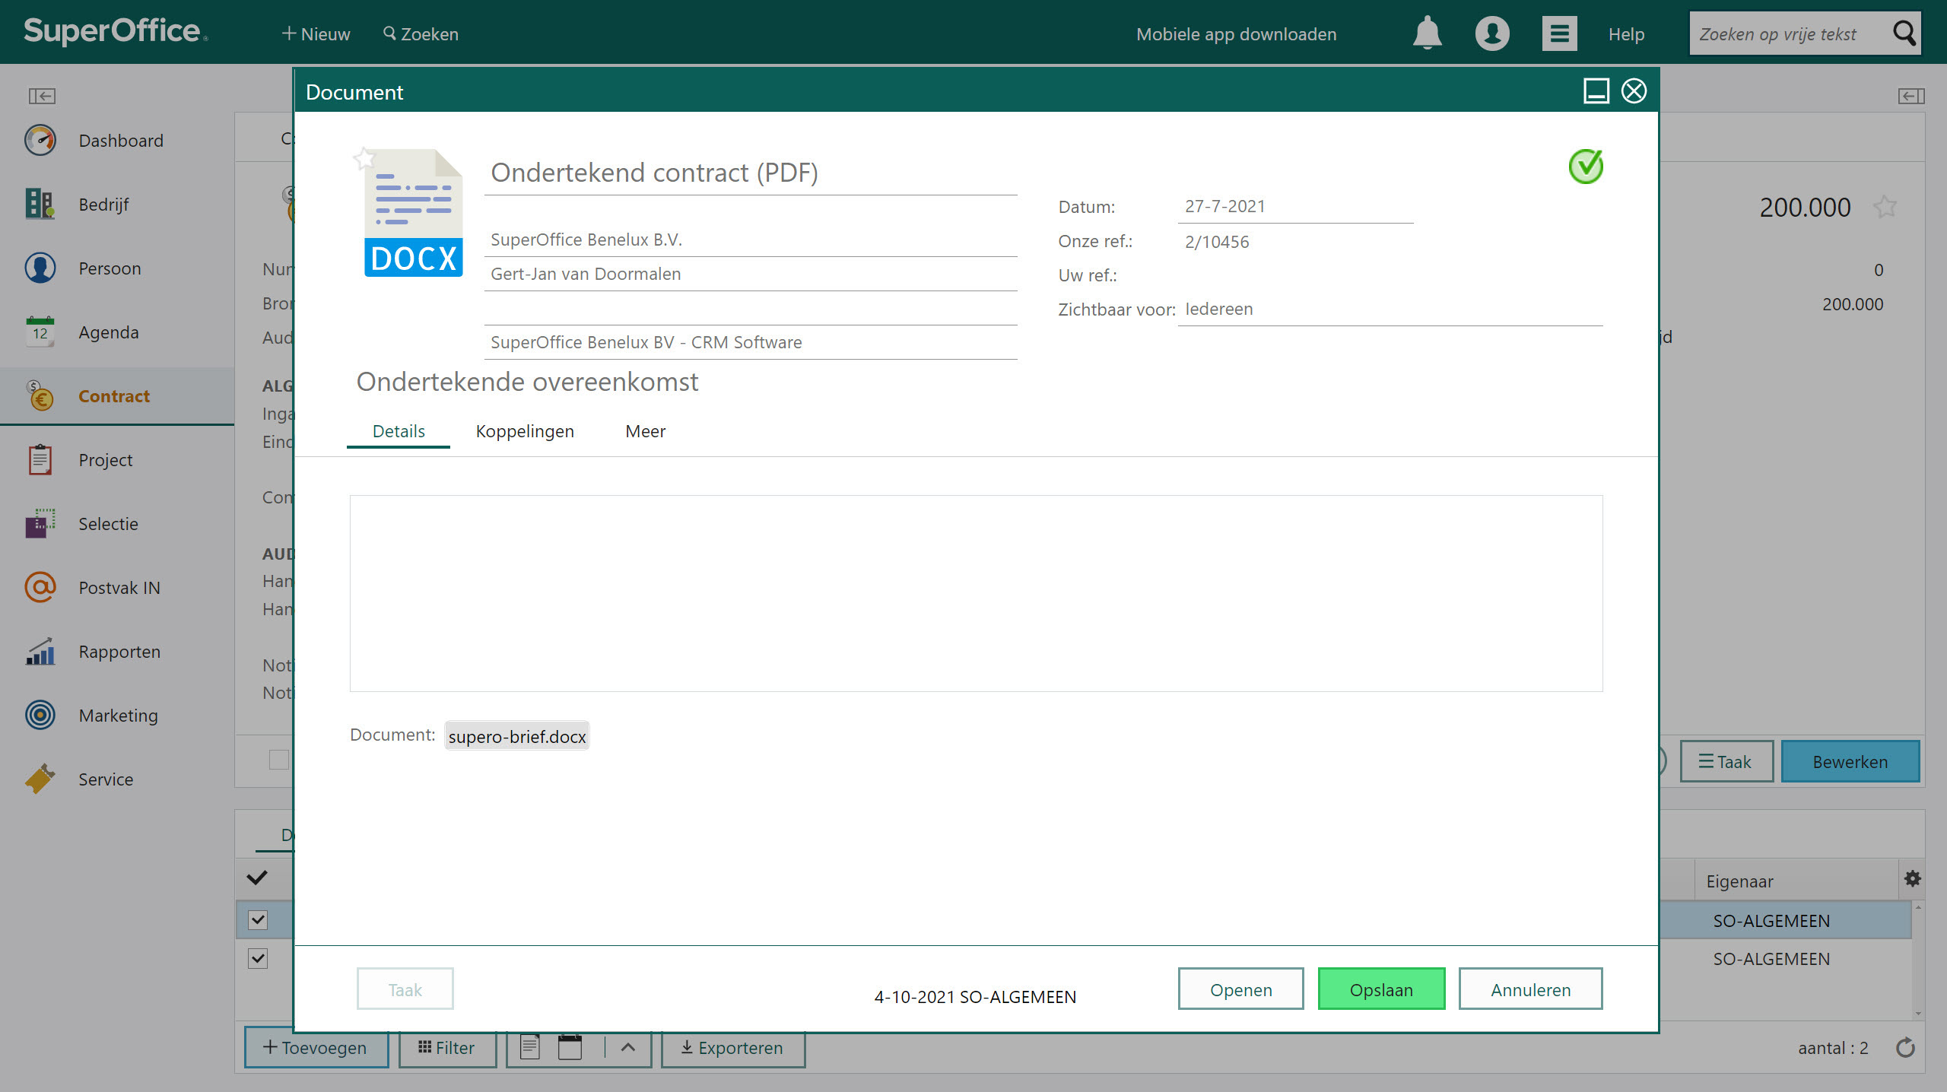
Task: Toggle checkbox in second SO-ALGEMEEN row
Action: click(x=258, y=958)
